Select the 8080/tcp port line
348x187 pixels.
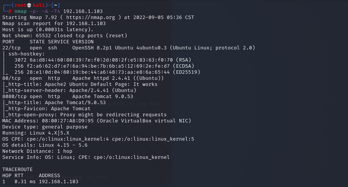pos(68,97)
